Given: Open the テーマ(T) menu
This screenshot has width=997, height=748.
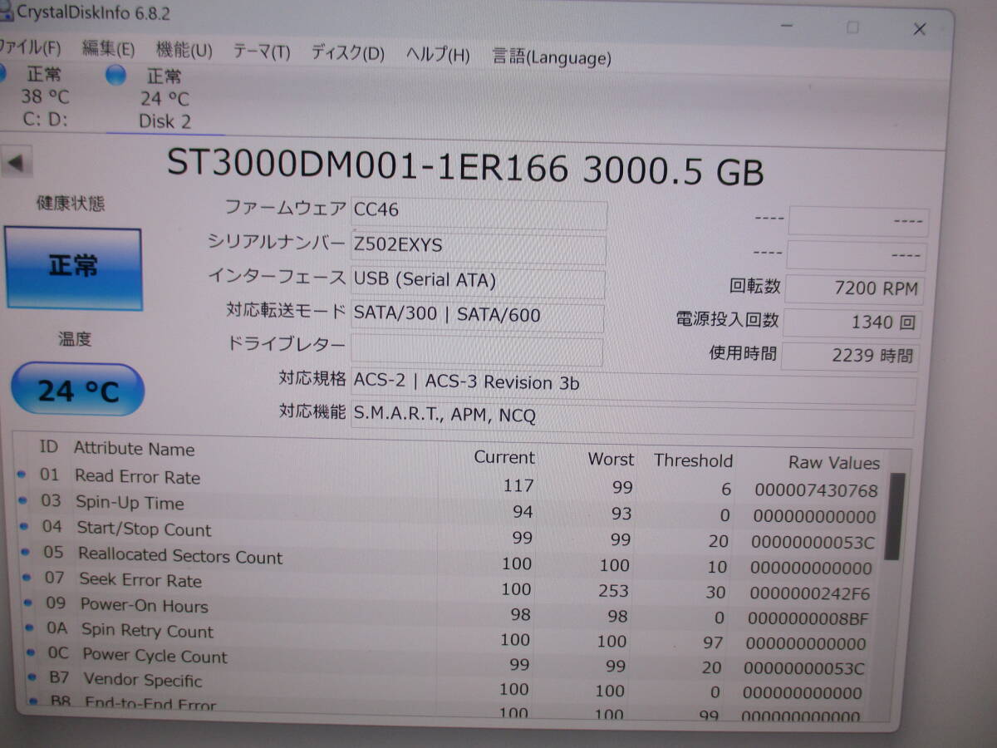Looking at the screenshot, I should (261, 52).
